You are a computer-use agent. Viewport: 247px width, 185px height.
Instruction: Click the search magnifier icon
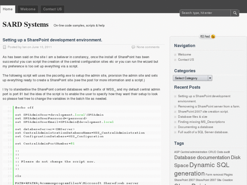click(235, 13)
